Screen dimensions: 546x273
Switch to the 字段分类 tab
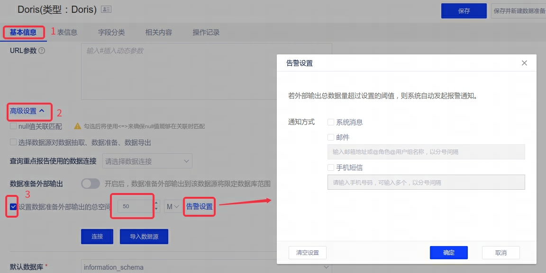pyautogui.click(x=111, y=33)
